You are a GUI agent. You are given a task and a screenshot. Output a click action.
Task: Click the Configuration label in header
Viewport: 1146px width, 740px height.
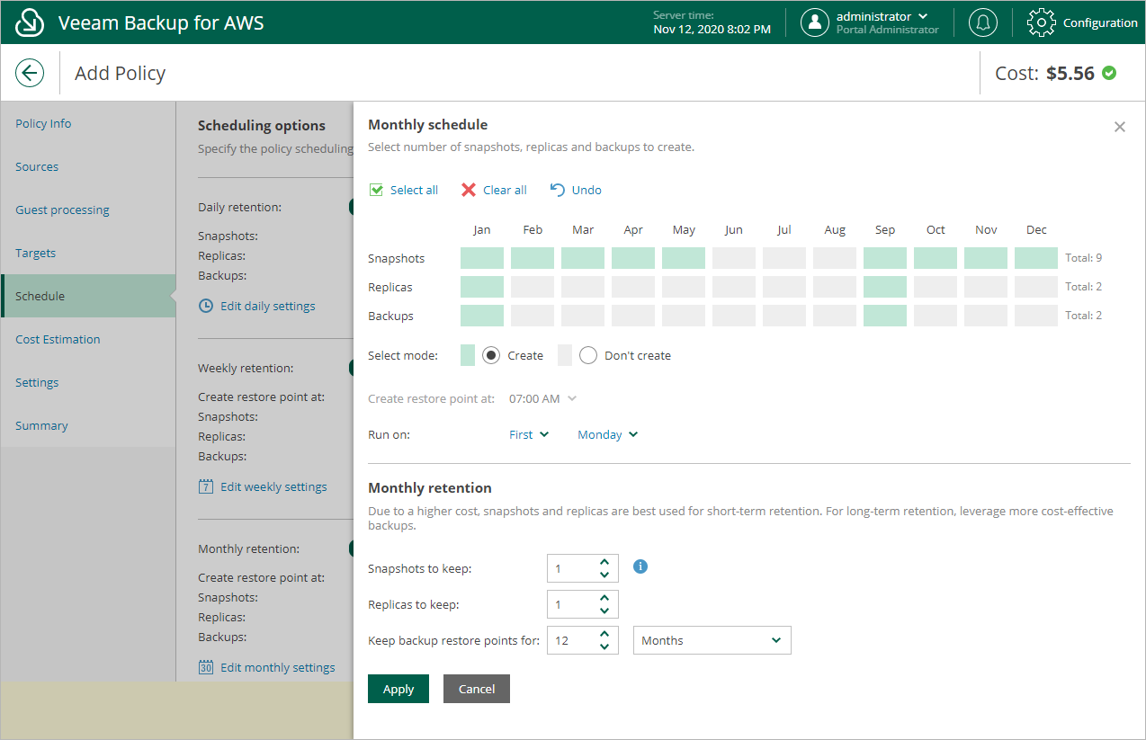[1100, 22]
